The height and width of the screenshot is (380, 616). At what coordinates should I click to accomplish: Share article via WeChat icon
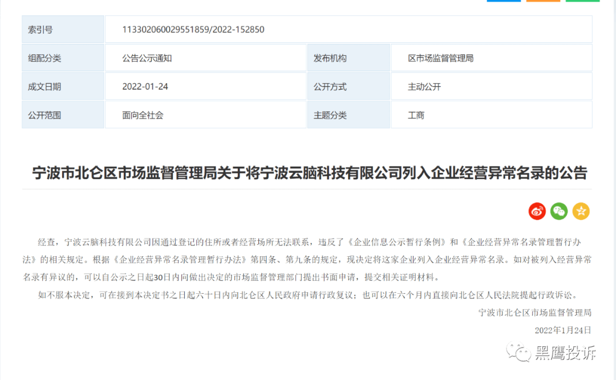click(558, 212)
